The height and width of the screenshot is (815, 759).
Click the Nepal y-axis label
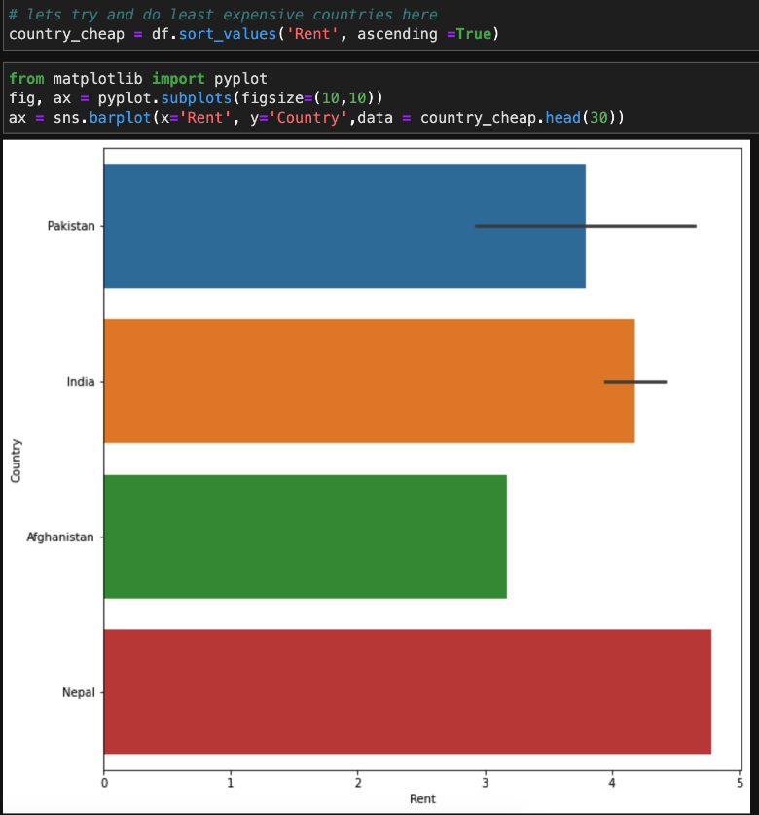coord(79,693)
